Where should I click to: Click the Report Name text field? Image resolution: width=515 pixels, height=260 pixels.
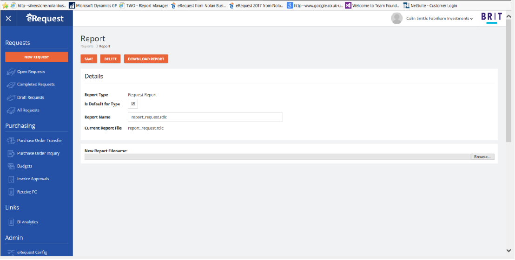coord(205,117)
